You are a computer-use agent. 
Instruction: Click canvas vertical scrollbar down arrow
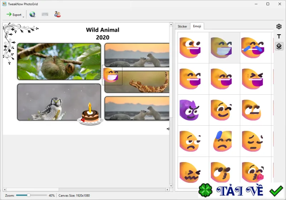(171, 186)
